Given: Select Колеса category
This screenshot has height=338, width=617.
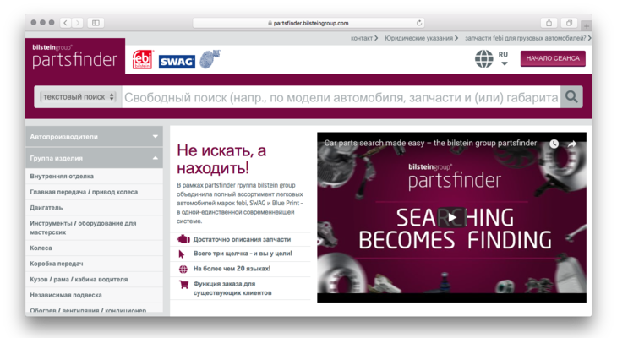Looking at the screenshot, I should pos(94,248).
